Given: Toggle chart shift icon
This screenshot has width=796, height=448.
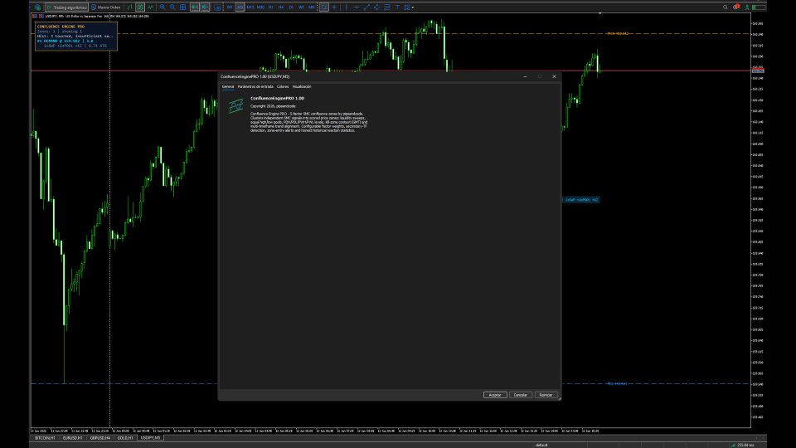Looking at the screenshot, I should coord(205,7).
